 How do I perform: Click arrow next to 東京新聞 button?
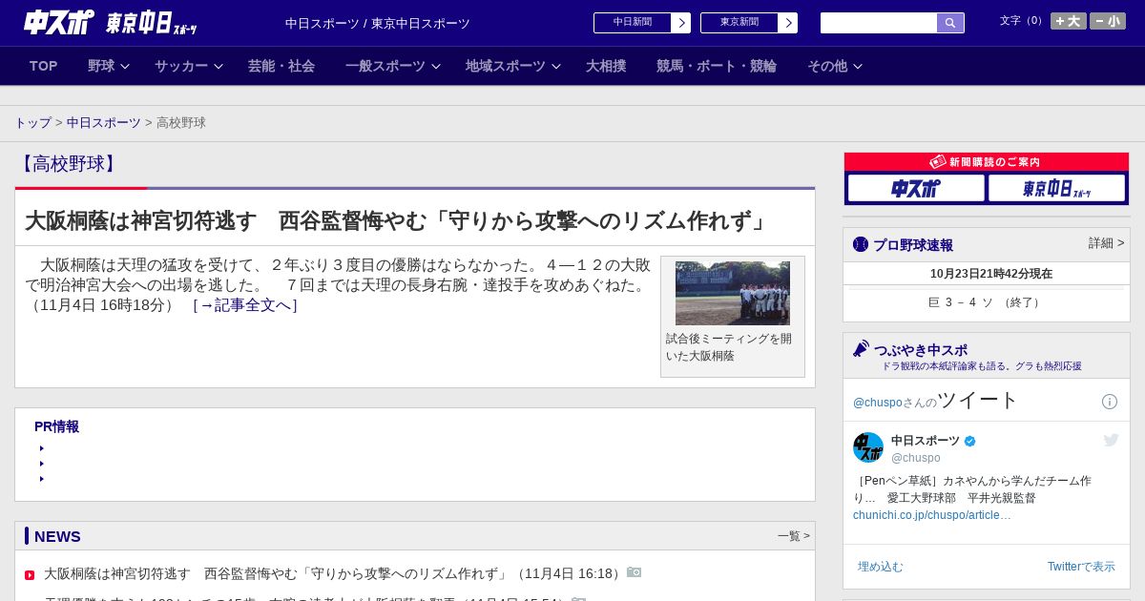coord(787,23)
